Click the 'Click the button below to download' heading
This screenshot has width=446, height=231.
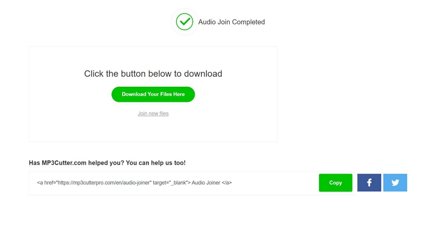pos(153,73)
